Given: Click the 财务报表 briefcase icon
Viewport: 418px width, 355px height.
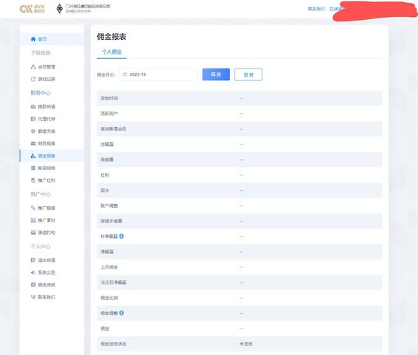Looking at the screenshot, I should tap(33, 144).
